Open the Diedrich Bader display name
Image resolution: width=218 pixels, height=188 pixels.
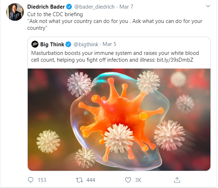pos(46,7)
